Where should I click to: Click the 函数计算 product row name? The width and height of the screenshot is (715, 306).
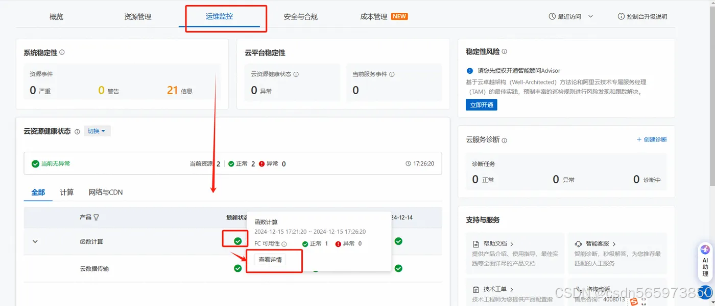pos(91,241)
